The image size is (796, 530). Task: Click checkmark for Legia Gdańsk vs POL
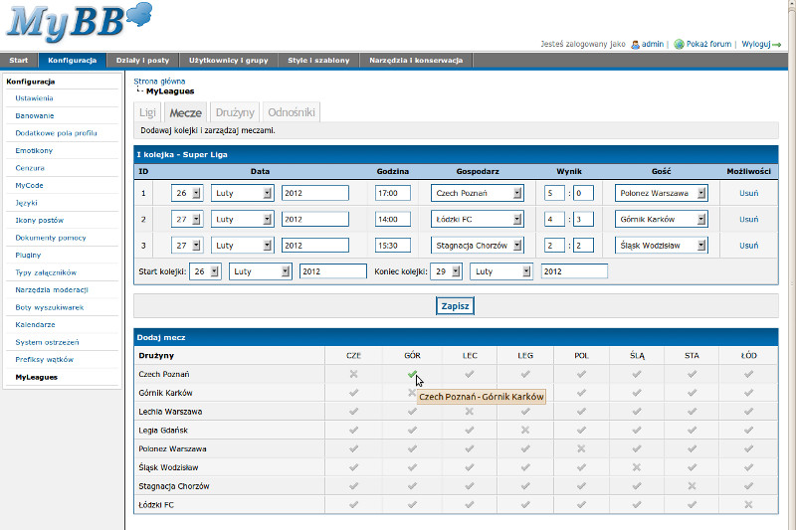click(581, 430)
